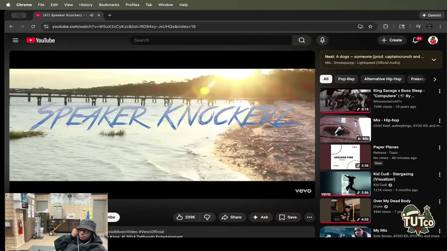Viewport: 447px width, 251px height.
Task: Open options for Kid Cudi Stargazing
Action: pyautogui.click(x=439, y=175)
